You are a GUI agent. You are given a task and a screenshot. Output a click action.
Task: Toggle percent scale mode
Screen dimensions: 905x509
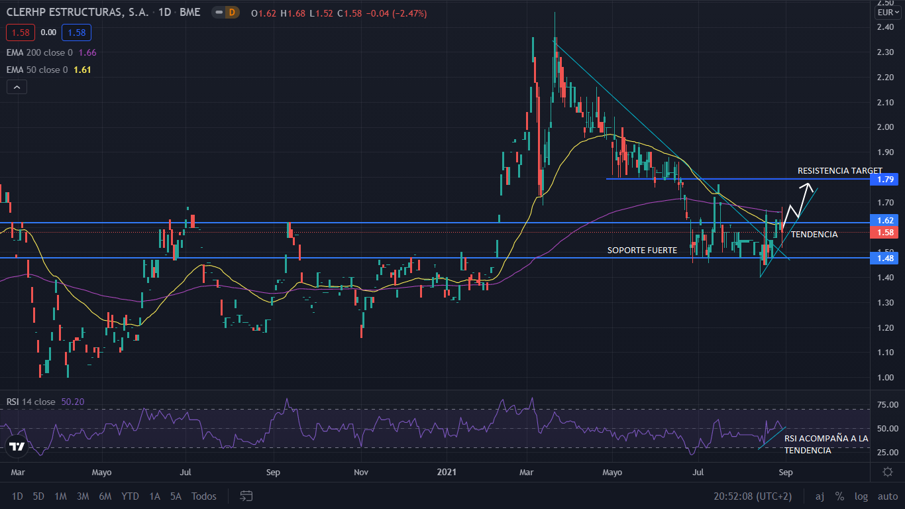(x=839, y=496)
